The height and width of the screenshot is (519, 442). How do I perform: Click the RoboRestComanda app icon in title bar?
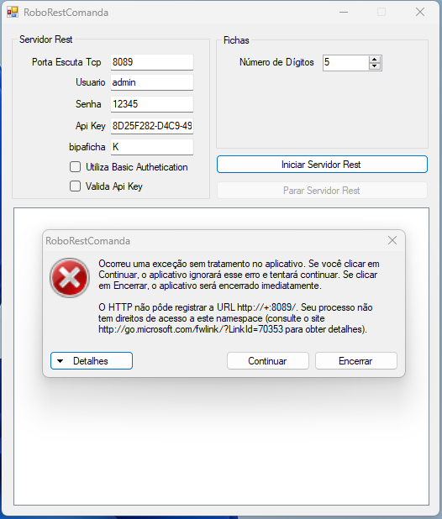point(13,13)
